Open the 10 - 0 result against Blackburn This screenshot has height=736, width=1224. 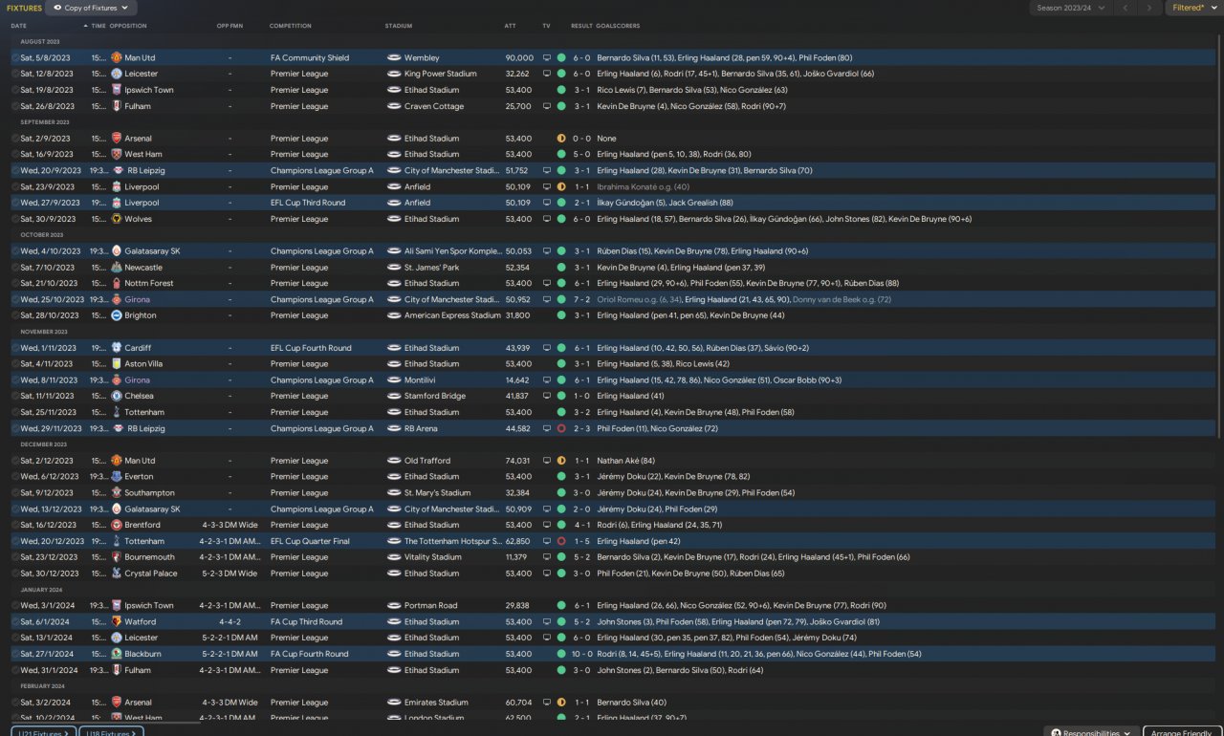(x=581, y=654)
